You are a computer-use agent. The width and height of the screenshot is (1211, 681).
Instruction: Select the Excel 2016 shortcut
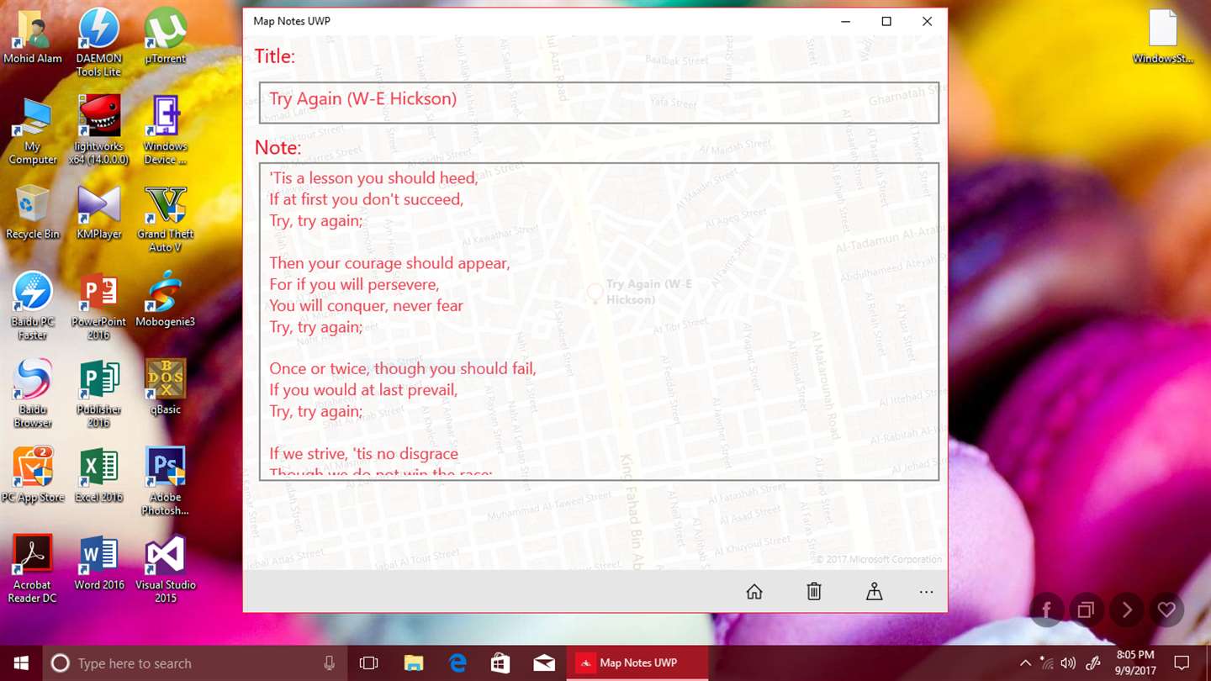99,476
